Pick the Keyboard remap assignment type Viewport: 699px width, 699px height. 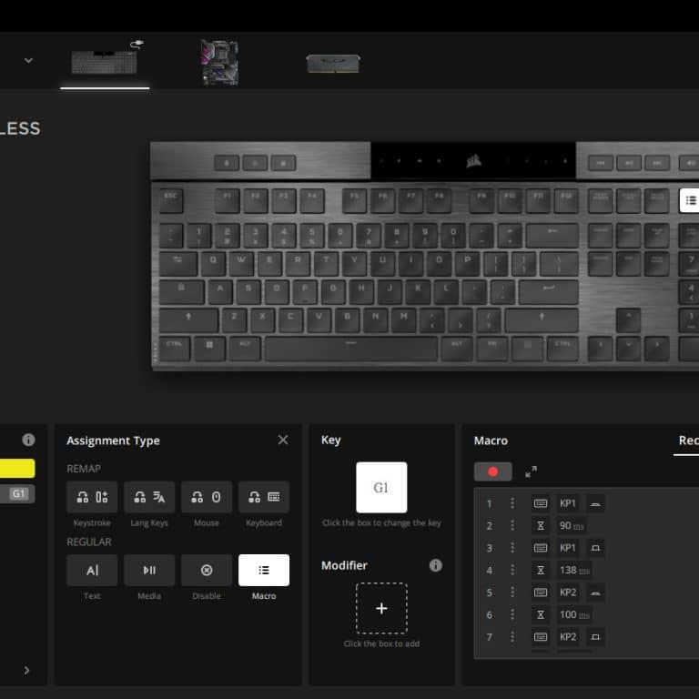pyautogui.click(x=264, y=497)
